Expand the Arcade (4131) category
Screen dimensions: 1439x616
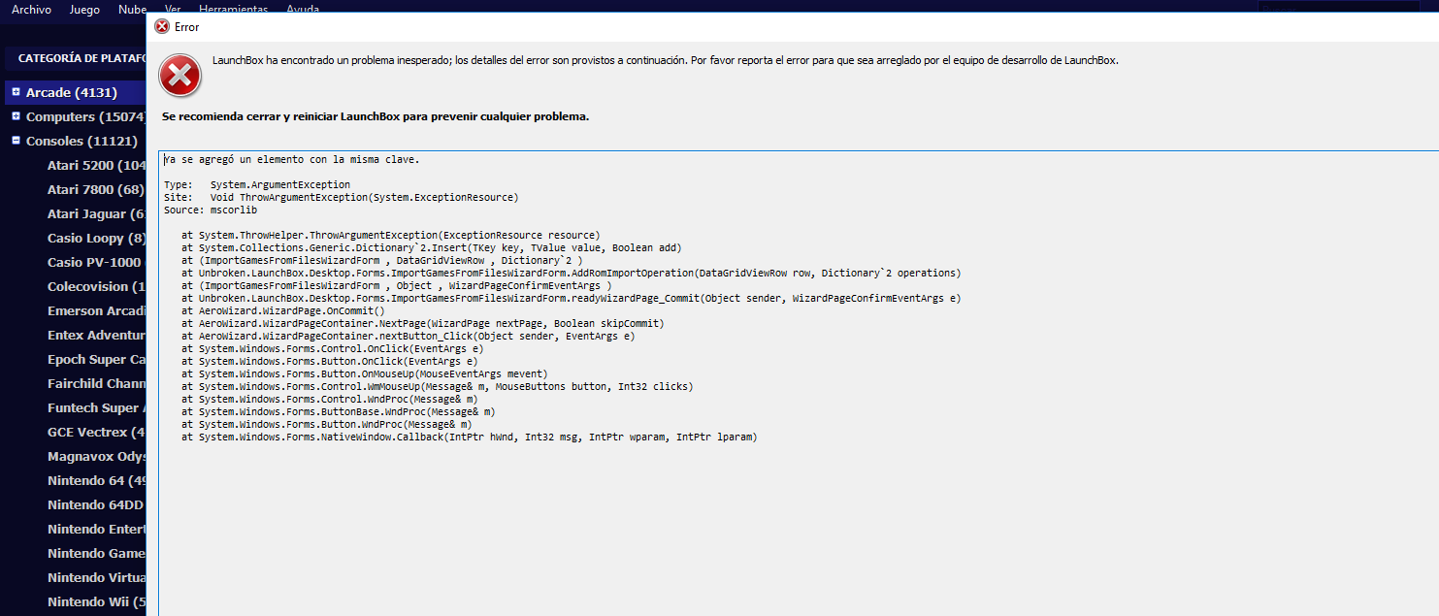click(16, 92)
